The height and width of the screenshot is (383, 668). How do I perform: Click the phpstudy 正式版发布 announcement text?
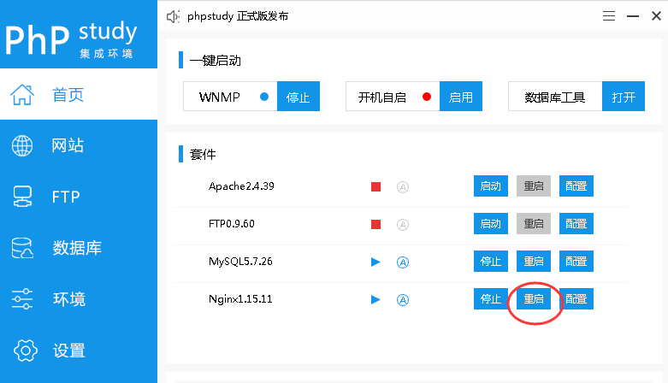[x=238, y=16]
